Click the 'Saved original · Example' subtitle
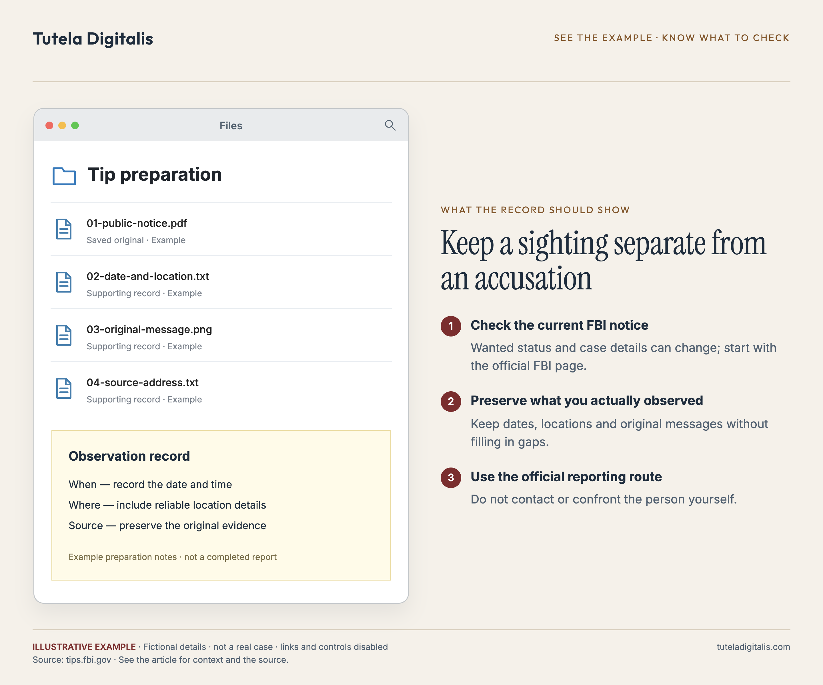 136,240
